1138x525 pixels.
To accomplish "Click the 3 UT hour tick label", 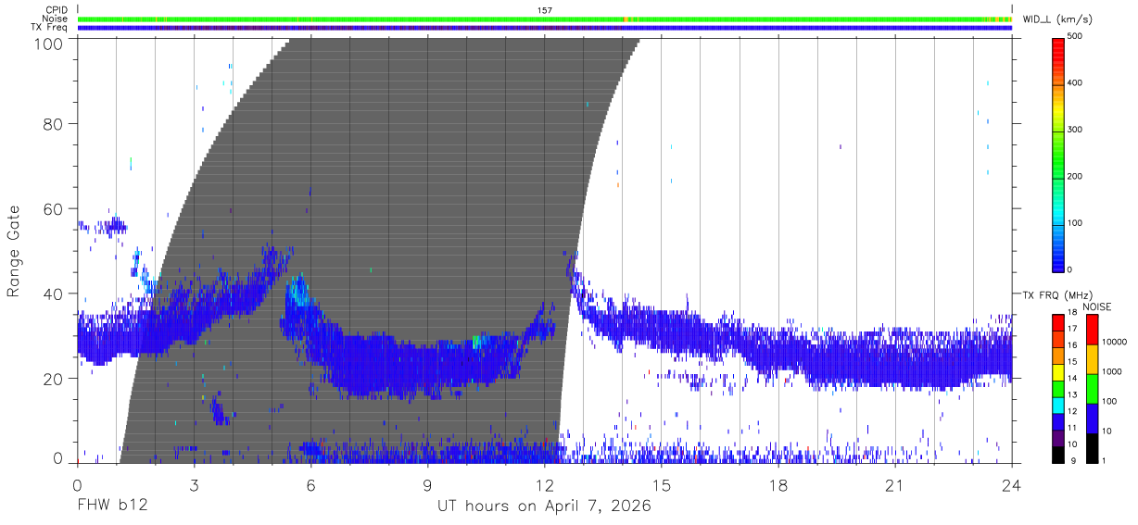I will pos(195,485).
